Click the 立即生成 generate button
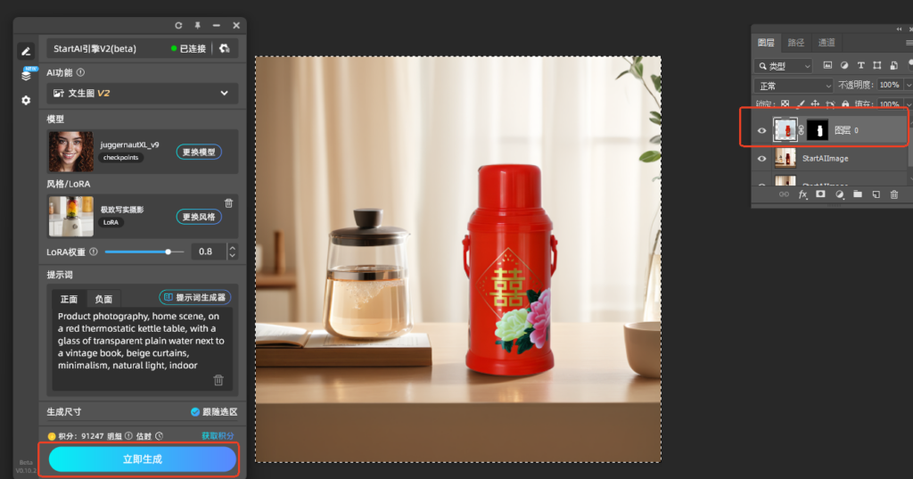Image resolution: width=913 pixels, height=479 pixels. tap(143, 459)
